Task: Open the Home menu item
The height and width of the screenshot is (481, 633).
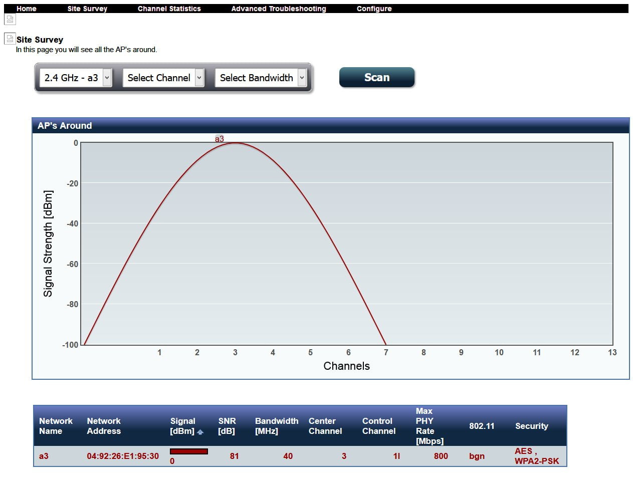Action: 27,9
